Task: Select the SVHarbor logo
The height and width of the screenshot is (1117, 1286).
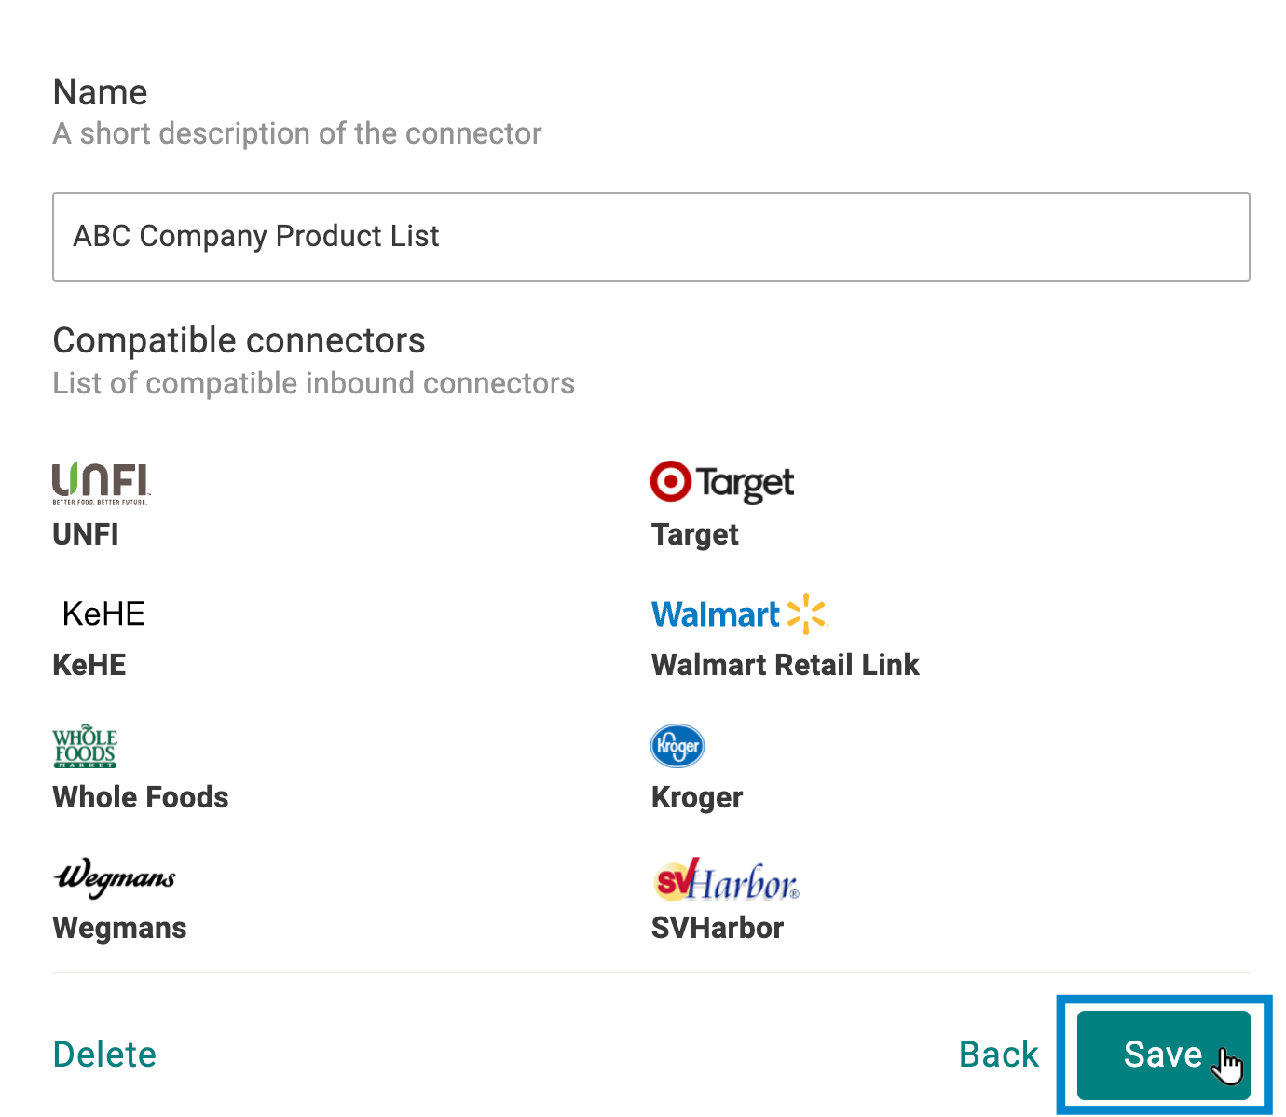Action: (727, 878)
